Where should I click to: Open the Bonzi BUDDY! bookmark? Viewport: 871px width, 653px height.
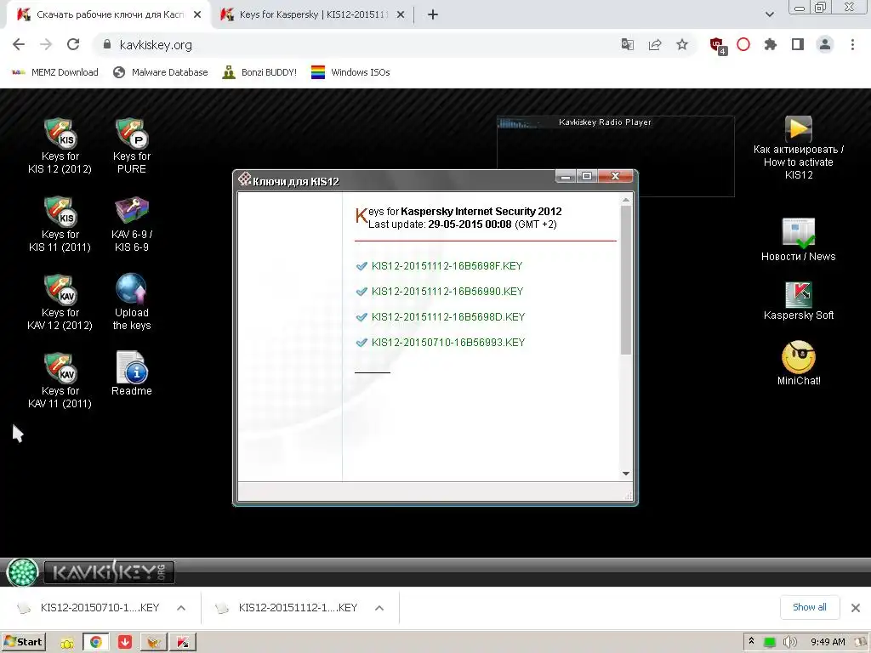click(259, 72)
